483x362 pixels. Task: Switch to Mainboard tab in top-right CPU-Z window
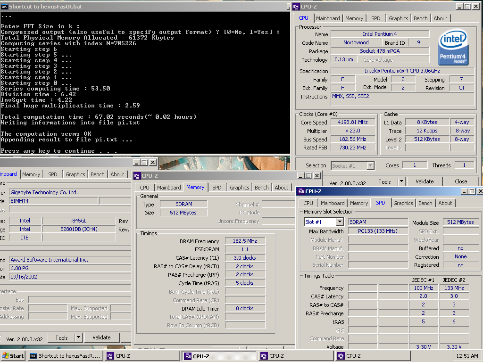328,18
